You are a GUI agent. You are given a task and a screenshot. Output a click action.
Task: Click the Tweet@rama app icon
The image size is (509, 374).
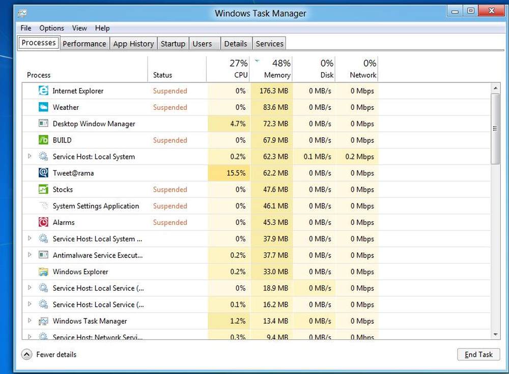[x=43, y=172]
